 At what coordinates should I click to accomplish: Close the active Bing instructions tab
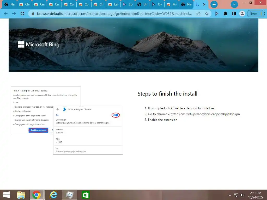coord(204,4)
